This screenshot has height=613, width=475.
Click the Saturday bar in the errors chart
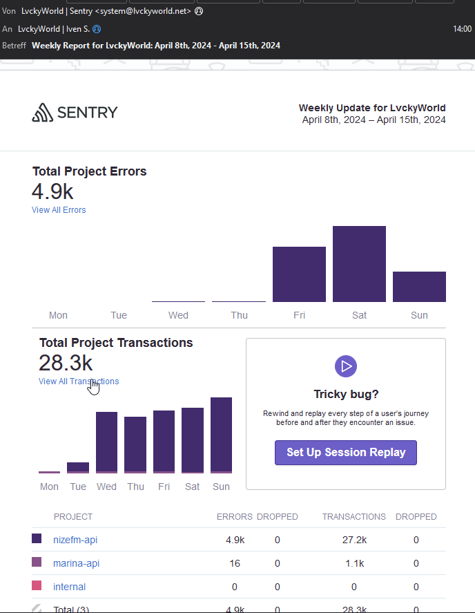[359, 264]
